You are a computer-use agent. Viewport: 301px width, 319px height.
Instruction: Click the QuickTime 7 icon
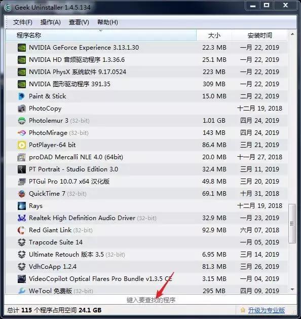22,194
